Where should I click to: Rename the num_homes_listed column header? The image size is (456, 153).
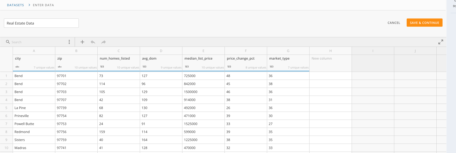click(115, 59)
